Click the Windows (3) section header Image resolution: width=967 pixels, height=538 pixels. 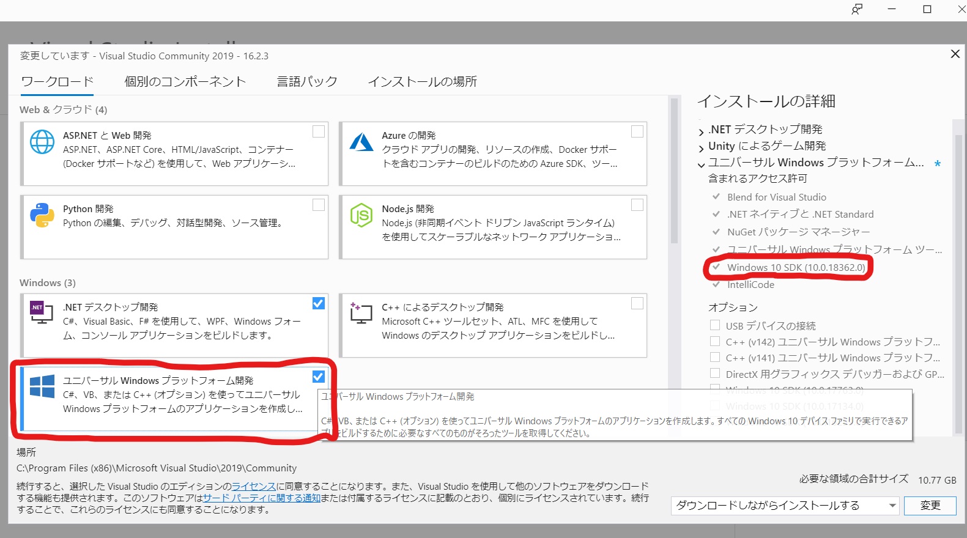point(48,282)
